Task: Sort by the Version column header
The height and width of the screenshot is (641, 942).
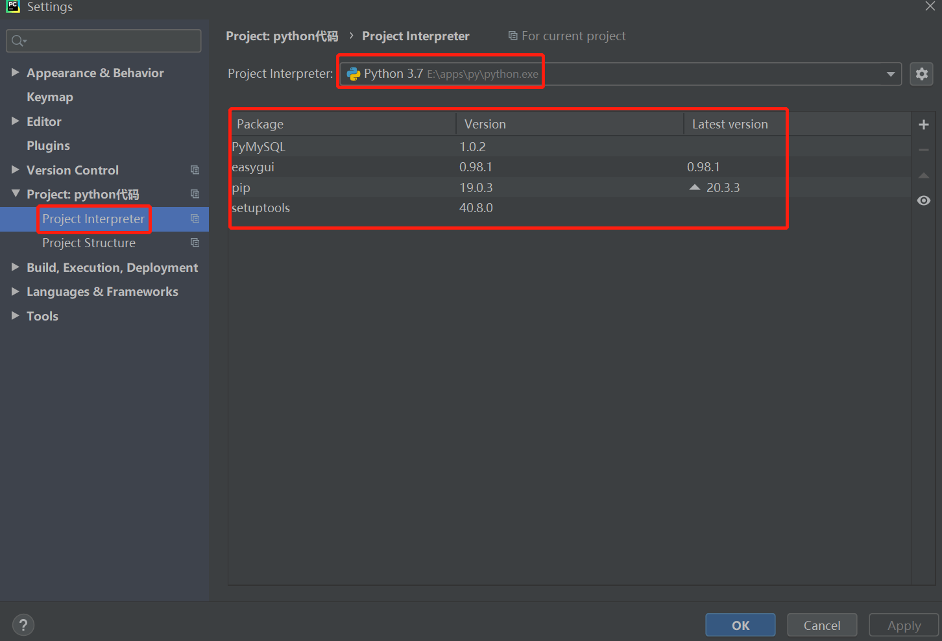Action: coord(570,124)
